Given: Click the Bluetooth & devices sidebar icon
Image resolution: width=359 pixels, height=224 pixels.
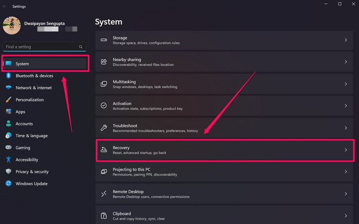Looking at the screenshot, I should tap(9, 76).
